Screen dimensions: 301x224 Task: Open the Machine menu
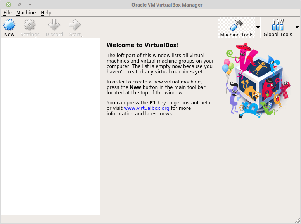click(x=26, y=13)
